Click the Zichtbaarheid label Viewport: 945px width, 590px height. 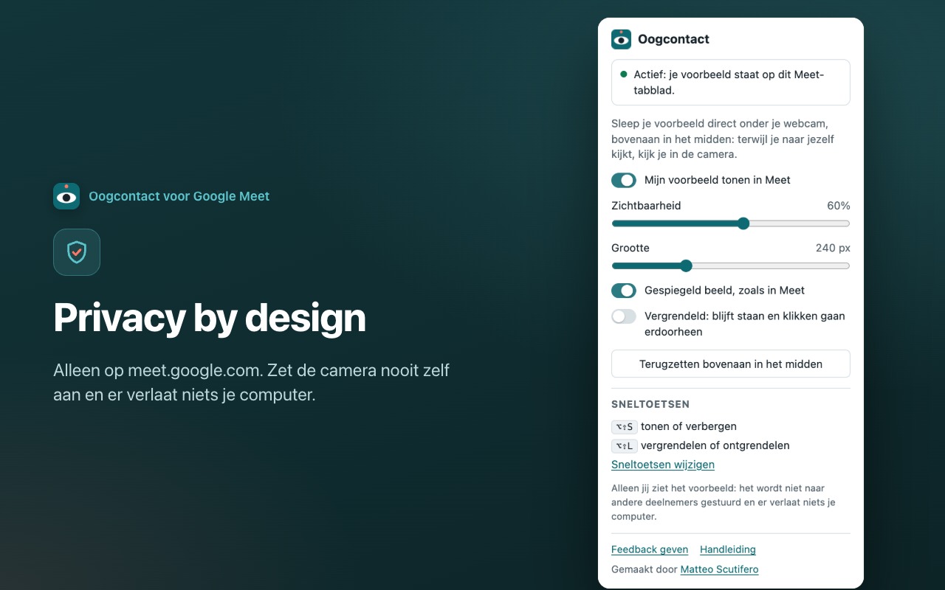[646, 206]
